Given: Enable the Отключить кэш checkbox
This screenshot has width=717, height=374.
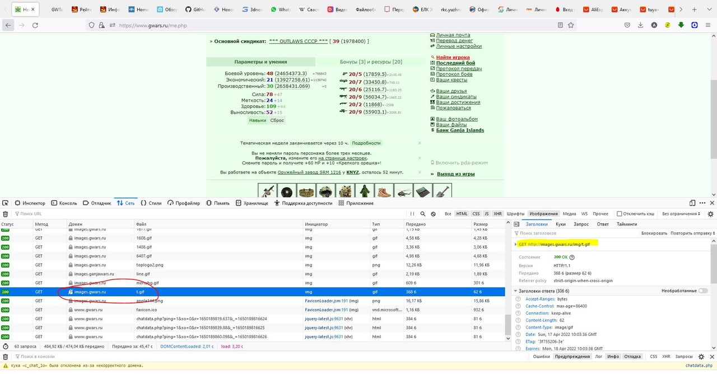Looking at the screenshot, I should 620,214.
